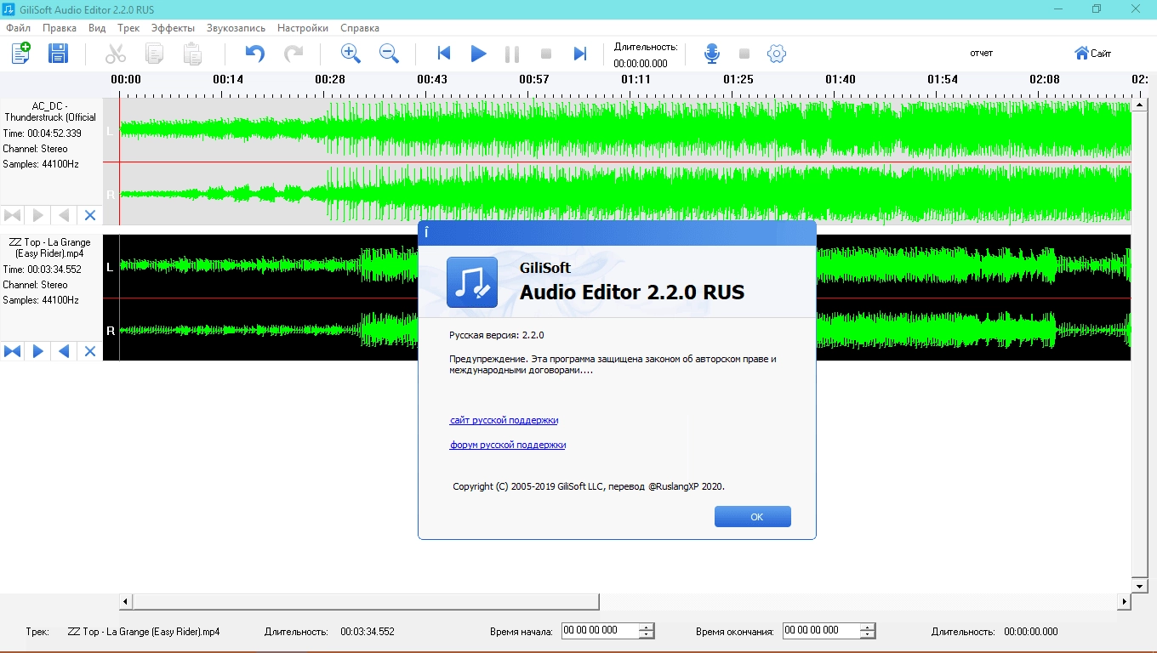Increase the Время начала value
Image resolution: width=1157 pixels, height=653 pixels.
[647, 627]
